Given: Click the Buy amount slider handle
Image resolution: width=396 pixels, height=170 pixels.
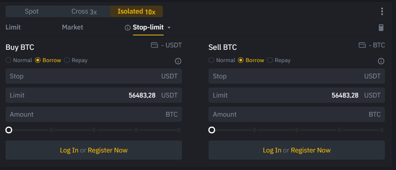Looking at the screenshot, I should (9, 130).
